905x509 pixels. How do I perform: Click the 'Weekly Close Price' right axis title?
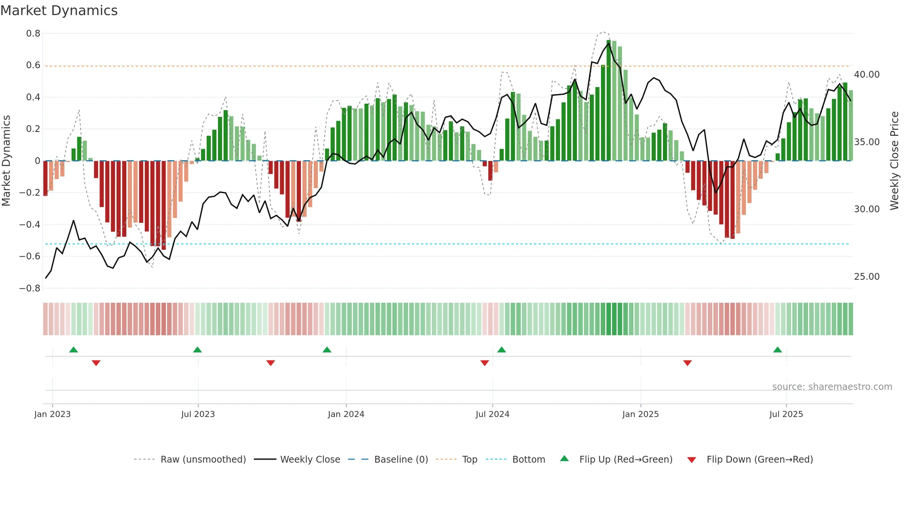tap(894, 161)
